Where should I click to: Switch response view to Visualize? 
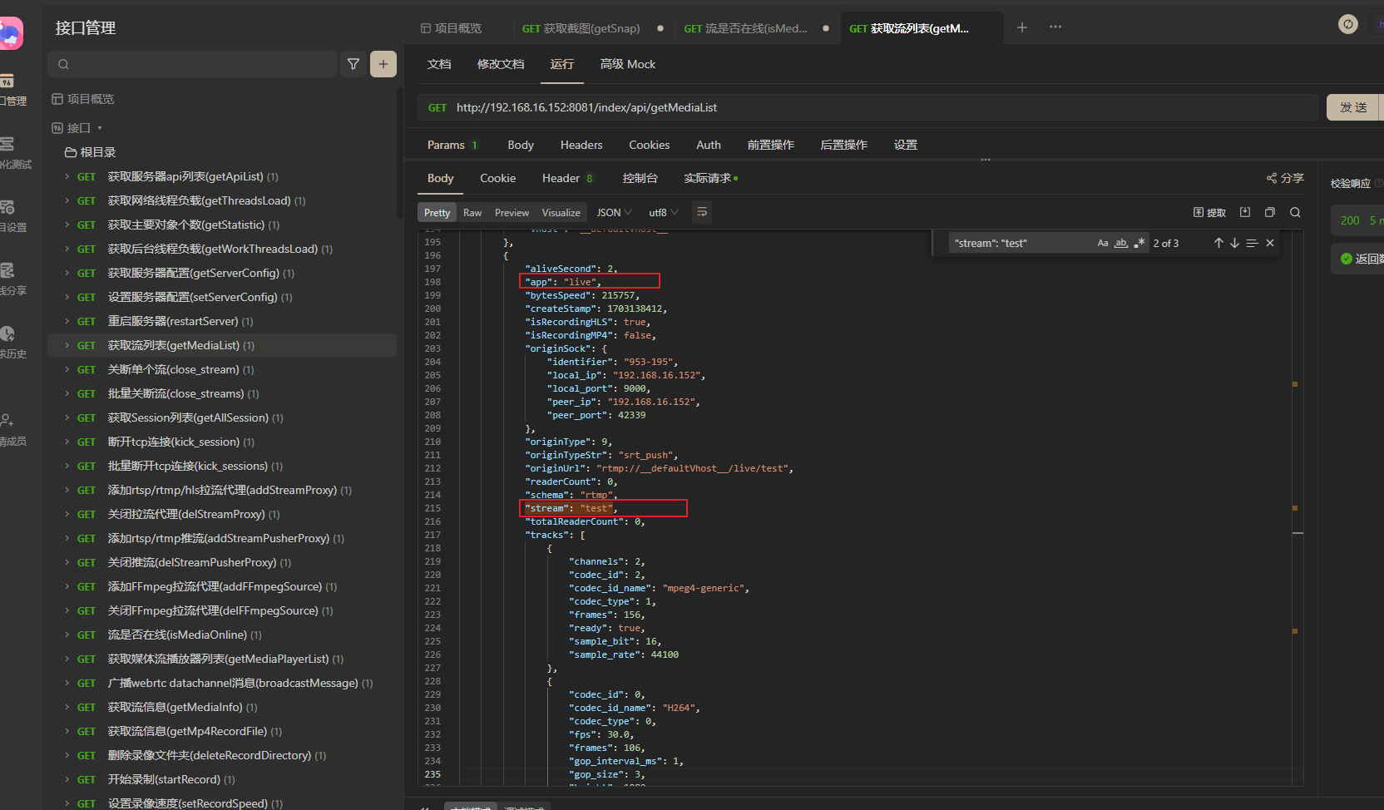[561, 212]
